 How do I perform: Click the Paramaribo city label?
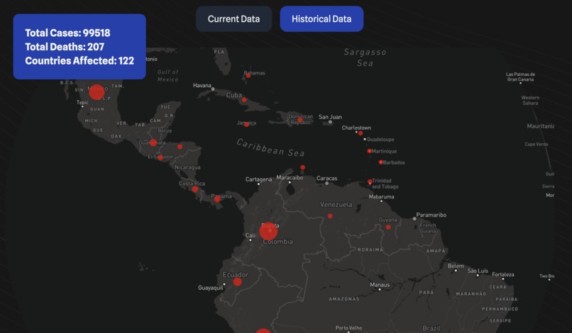point(431,215)
